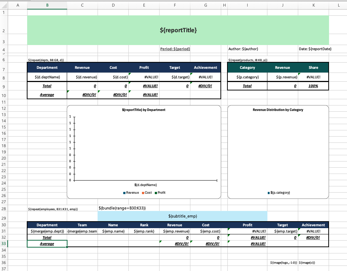The width and height of the screenshot is (347, 271).
Task: Click the ${merge(emp.dept)} cell
Action: pyautogui.click(x=47, y=231)
